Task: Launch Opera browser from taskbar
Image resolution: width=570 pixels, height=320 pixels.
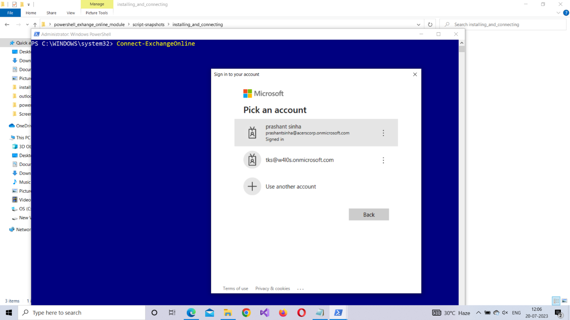Action: tap(301, 313)
